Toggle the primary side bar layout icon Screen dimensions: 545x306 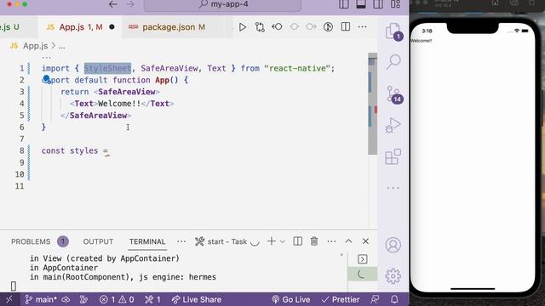[x=344, y=4]
